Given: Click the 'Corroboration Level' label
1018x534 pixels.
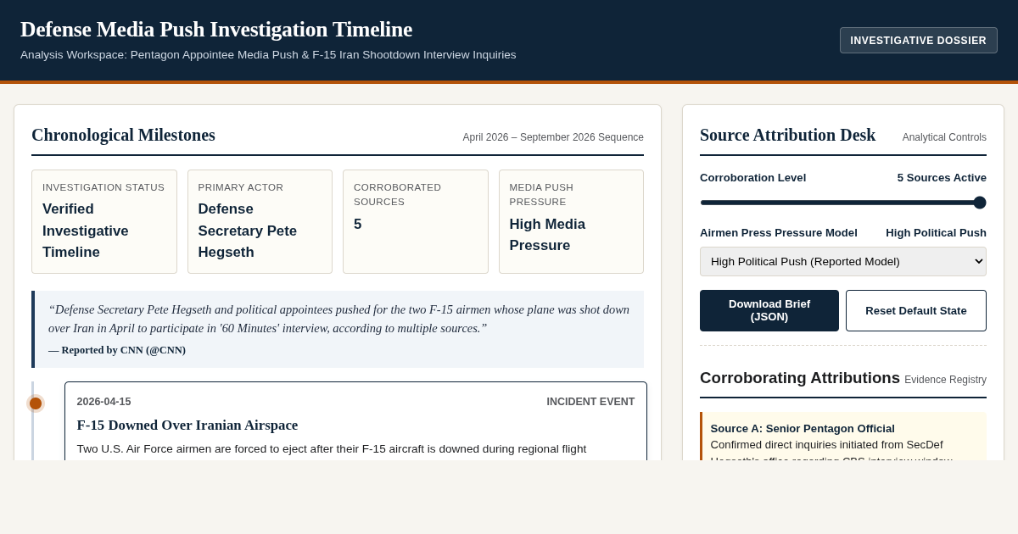Looking at the screenshot, I should coord(752,177).
